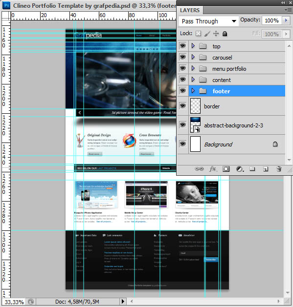This screenshot has width=293, height=307.
Task: Hide the content layer group
Action: [x=183, y=79]
